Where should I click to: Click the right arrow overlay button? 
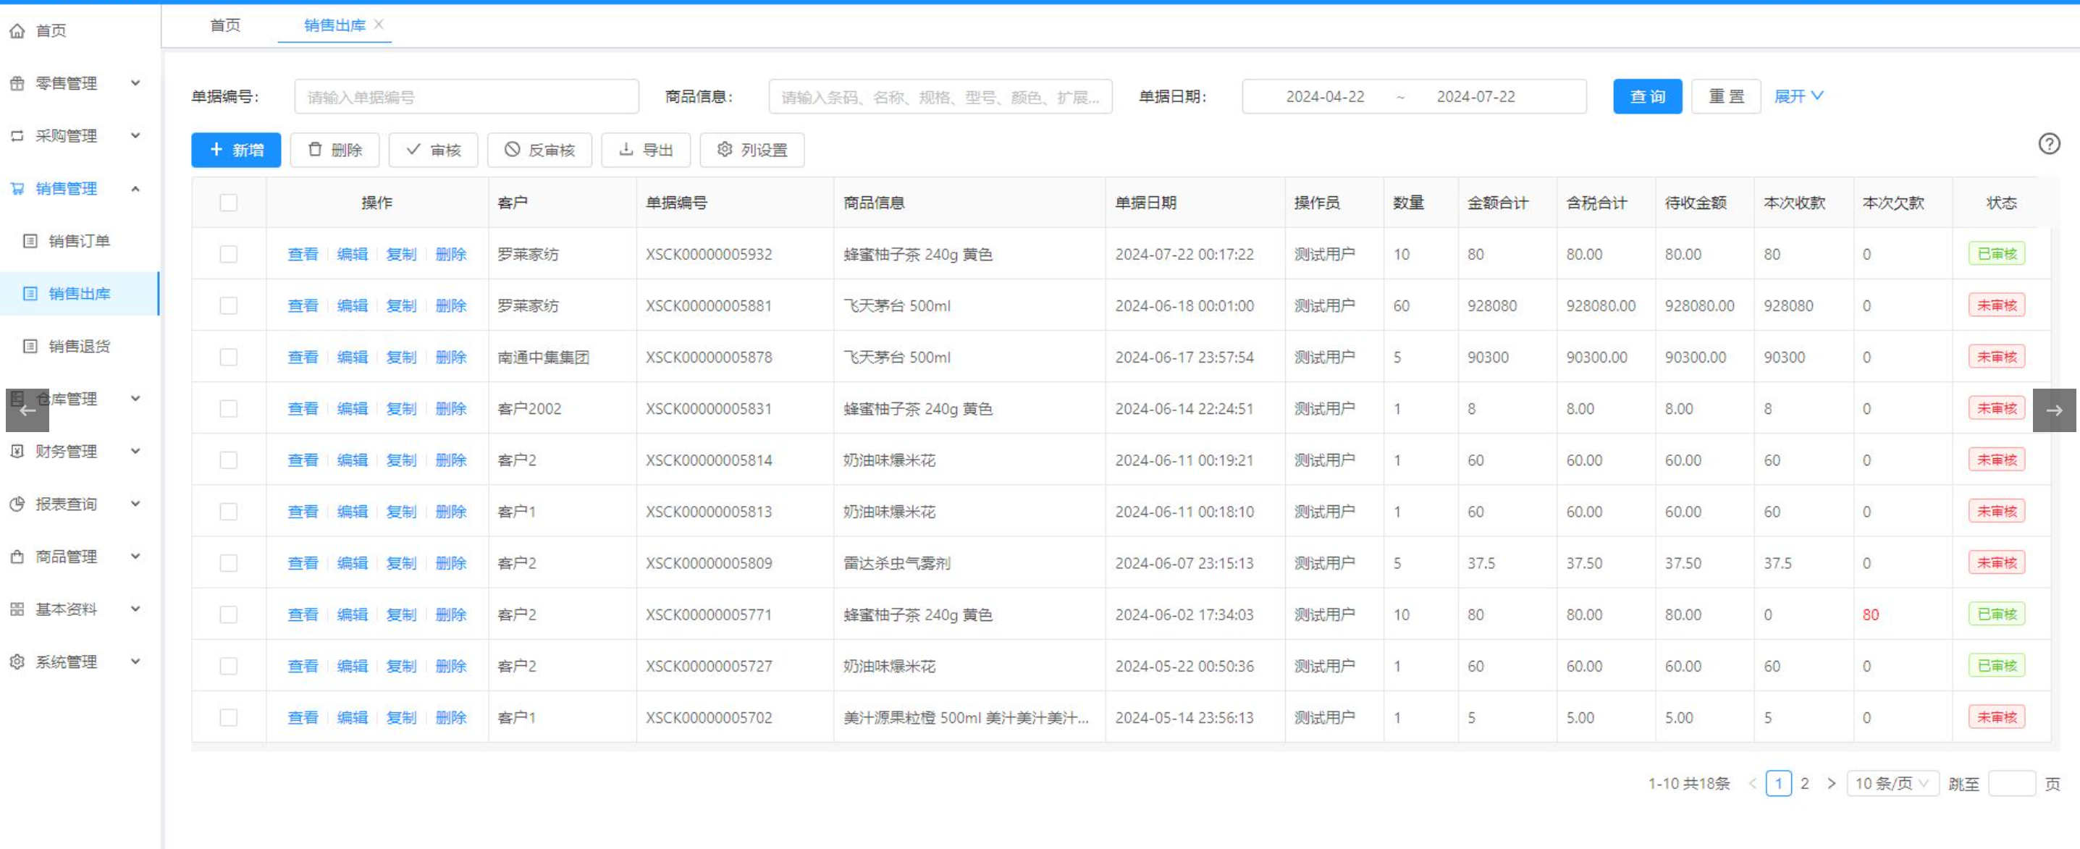coord(2053,410)
